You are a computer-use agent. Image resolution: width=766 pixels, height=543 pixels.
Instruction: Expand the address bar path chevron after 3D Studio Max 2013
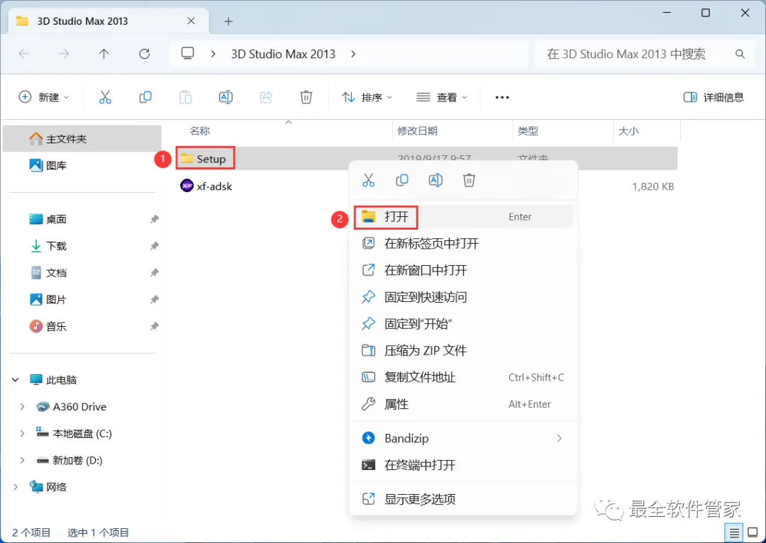tap(353, 54)
